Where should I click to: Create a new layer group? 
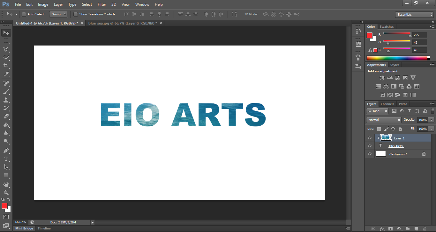click(x=408, y=228)
